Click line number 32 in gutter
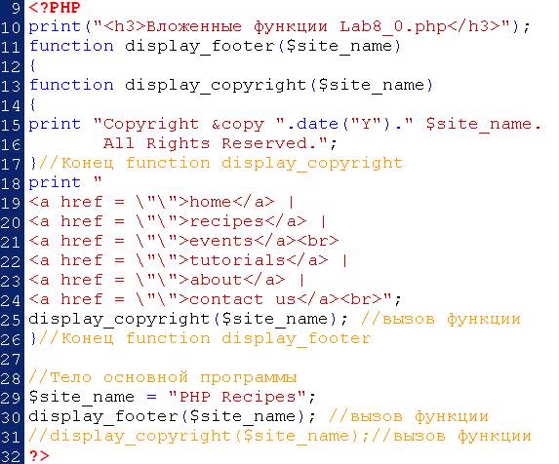 [x=11, y=456]
